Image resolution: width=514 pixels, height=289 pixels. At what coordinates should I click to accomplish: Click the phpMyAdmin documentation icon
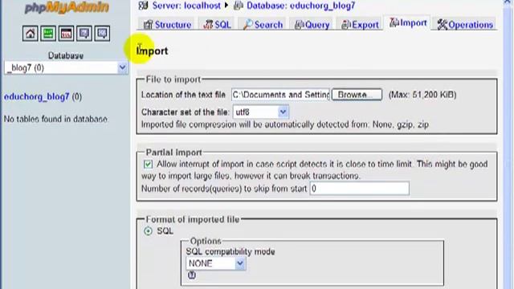[x=84, y=34]
